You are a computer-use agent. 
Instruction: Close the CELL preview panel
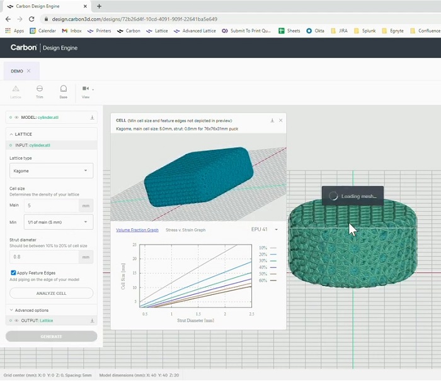281,120
